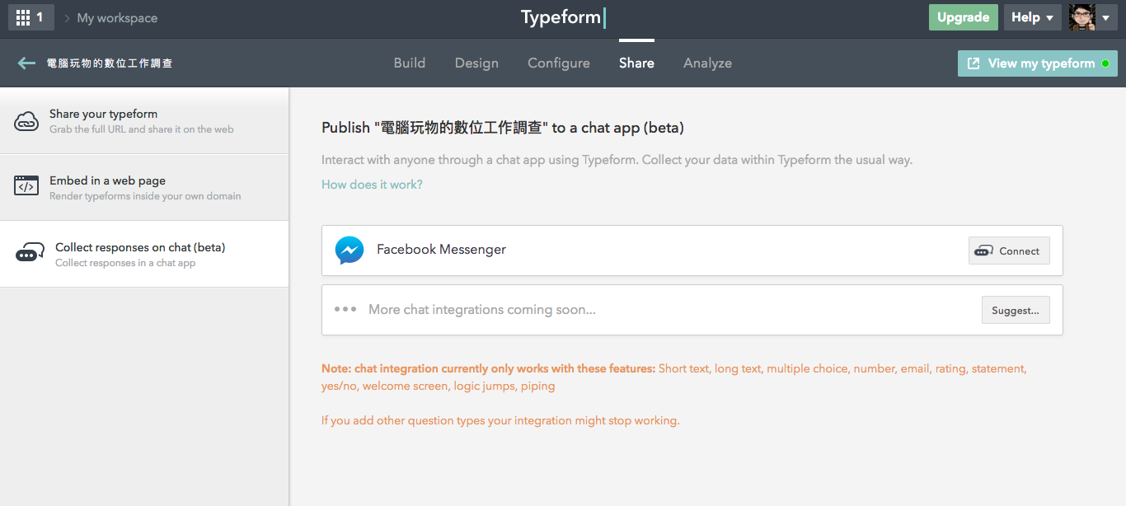The height and width of the screenshot is (506, 1126).
Task: Click the integration might stop working warning
Action: (500, 420)
